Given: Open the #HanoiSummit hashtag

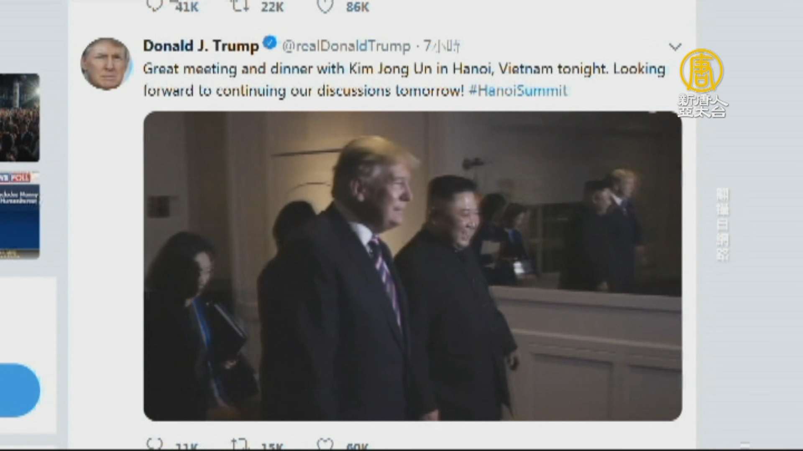Looking at the screenshot, I should [x=518, y=91].
